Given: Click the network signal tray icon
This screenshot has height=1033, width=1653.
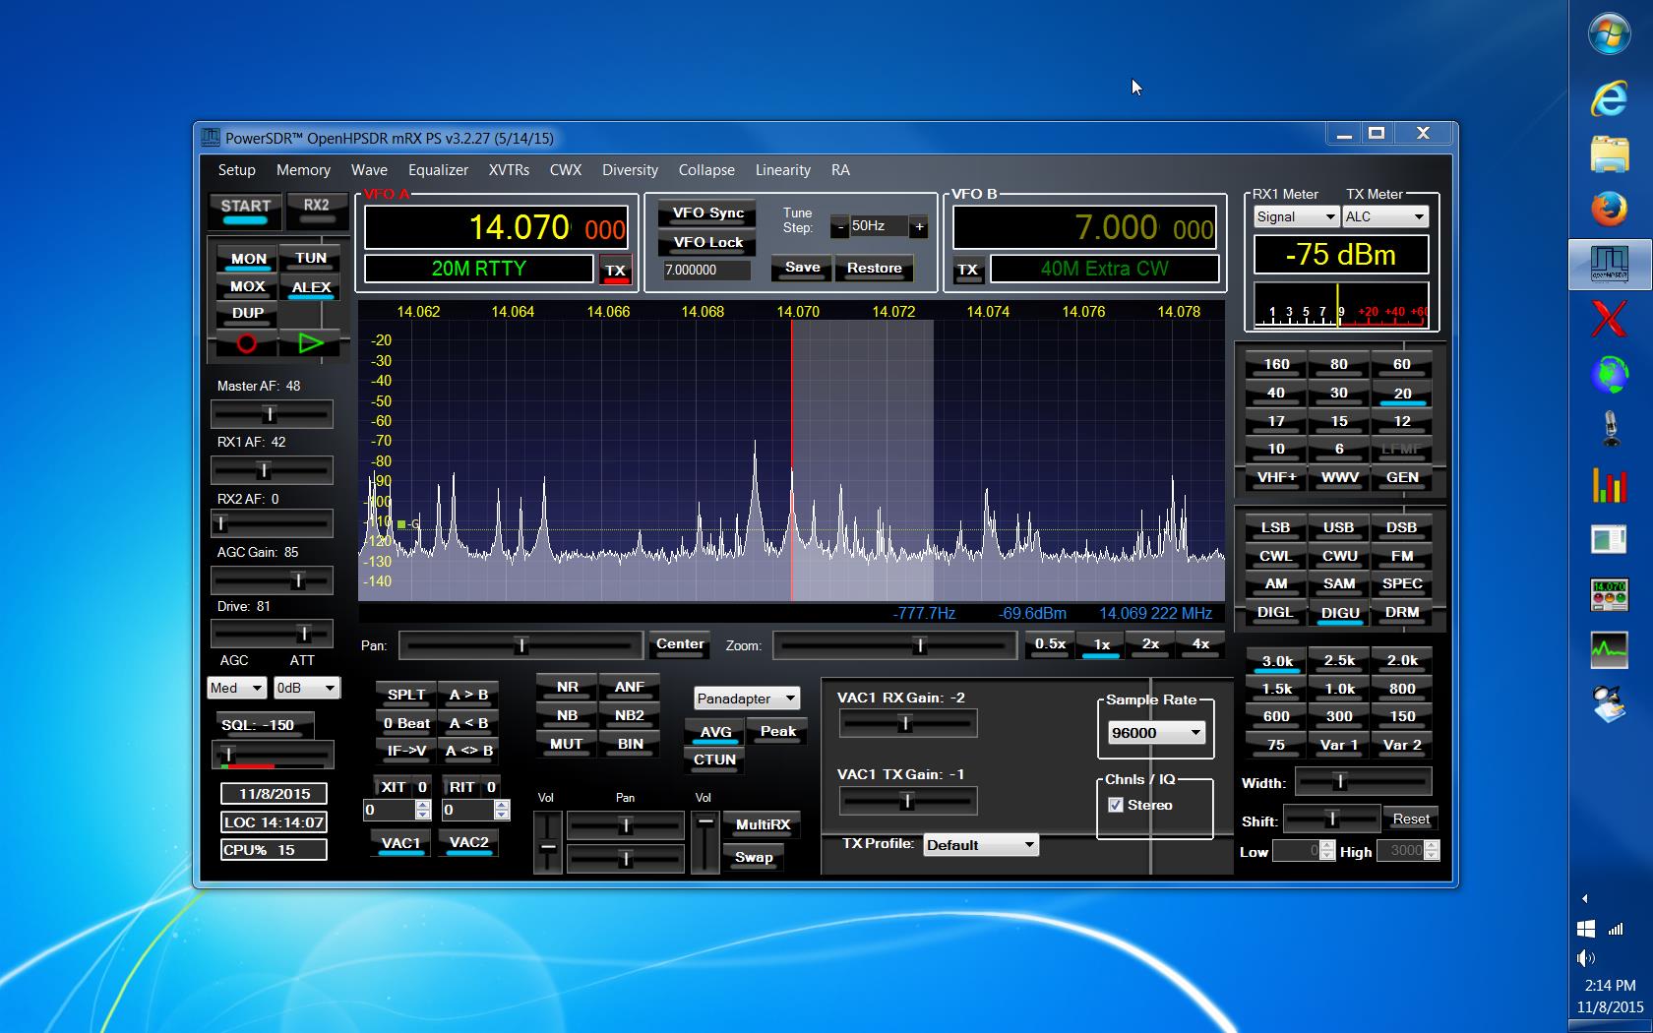Looking at the screenshot, I should 1615,929.
